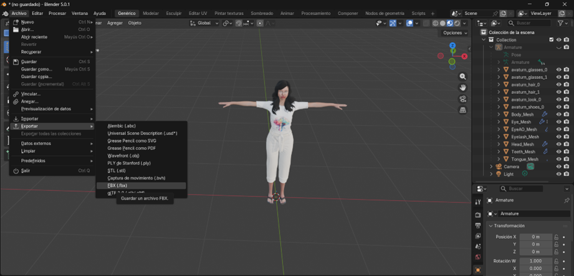Image resolution: width=574 pixels, height=276 pixels.
Task: Toggle gizmo display button
Action: pyautogui.click(x=393, y=23)
